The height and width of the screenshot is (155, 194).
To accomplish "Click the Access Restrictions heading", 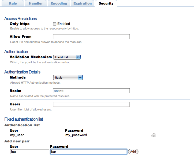I will coord(21,19).
